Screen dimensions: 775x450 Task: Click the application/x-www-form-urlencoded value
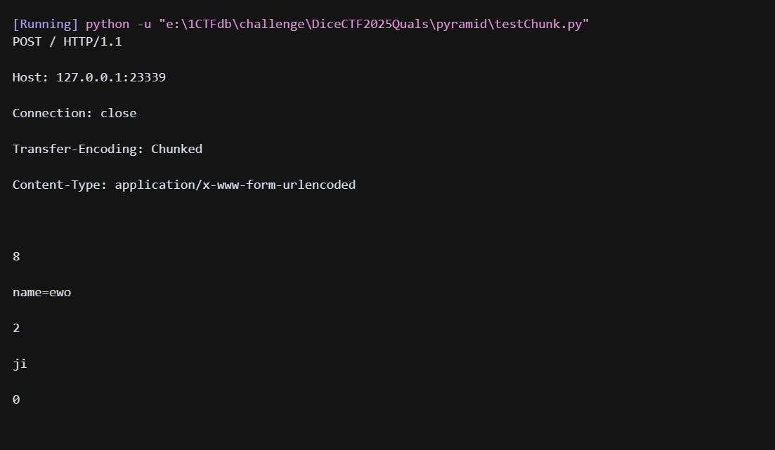[235, 185]
